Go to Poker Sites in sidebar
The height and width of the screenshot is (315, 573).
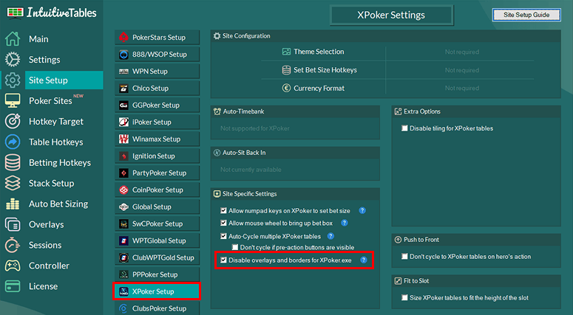click(50, 101)
